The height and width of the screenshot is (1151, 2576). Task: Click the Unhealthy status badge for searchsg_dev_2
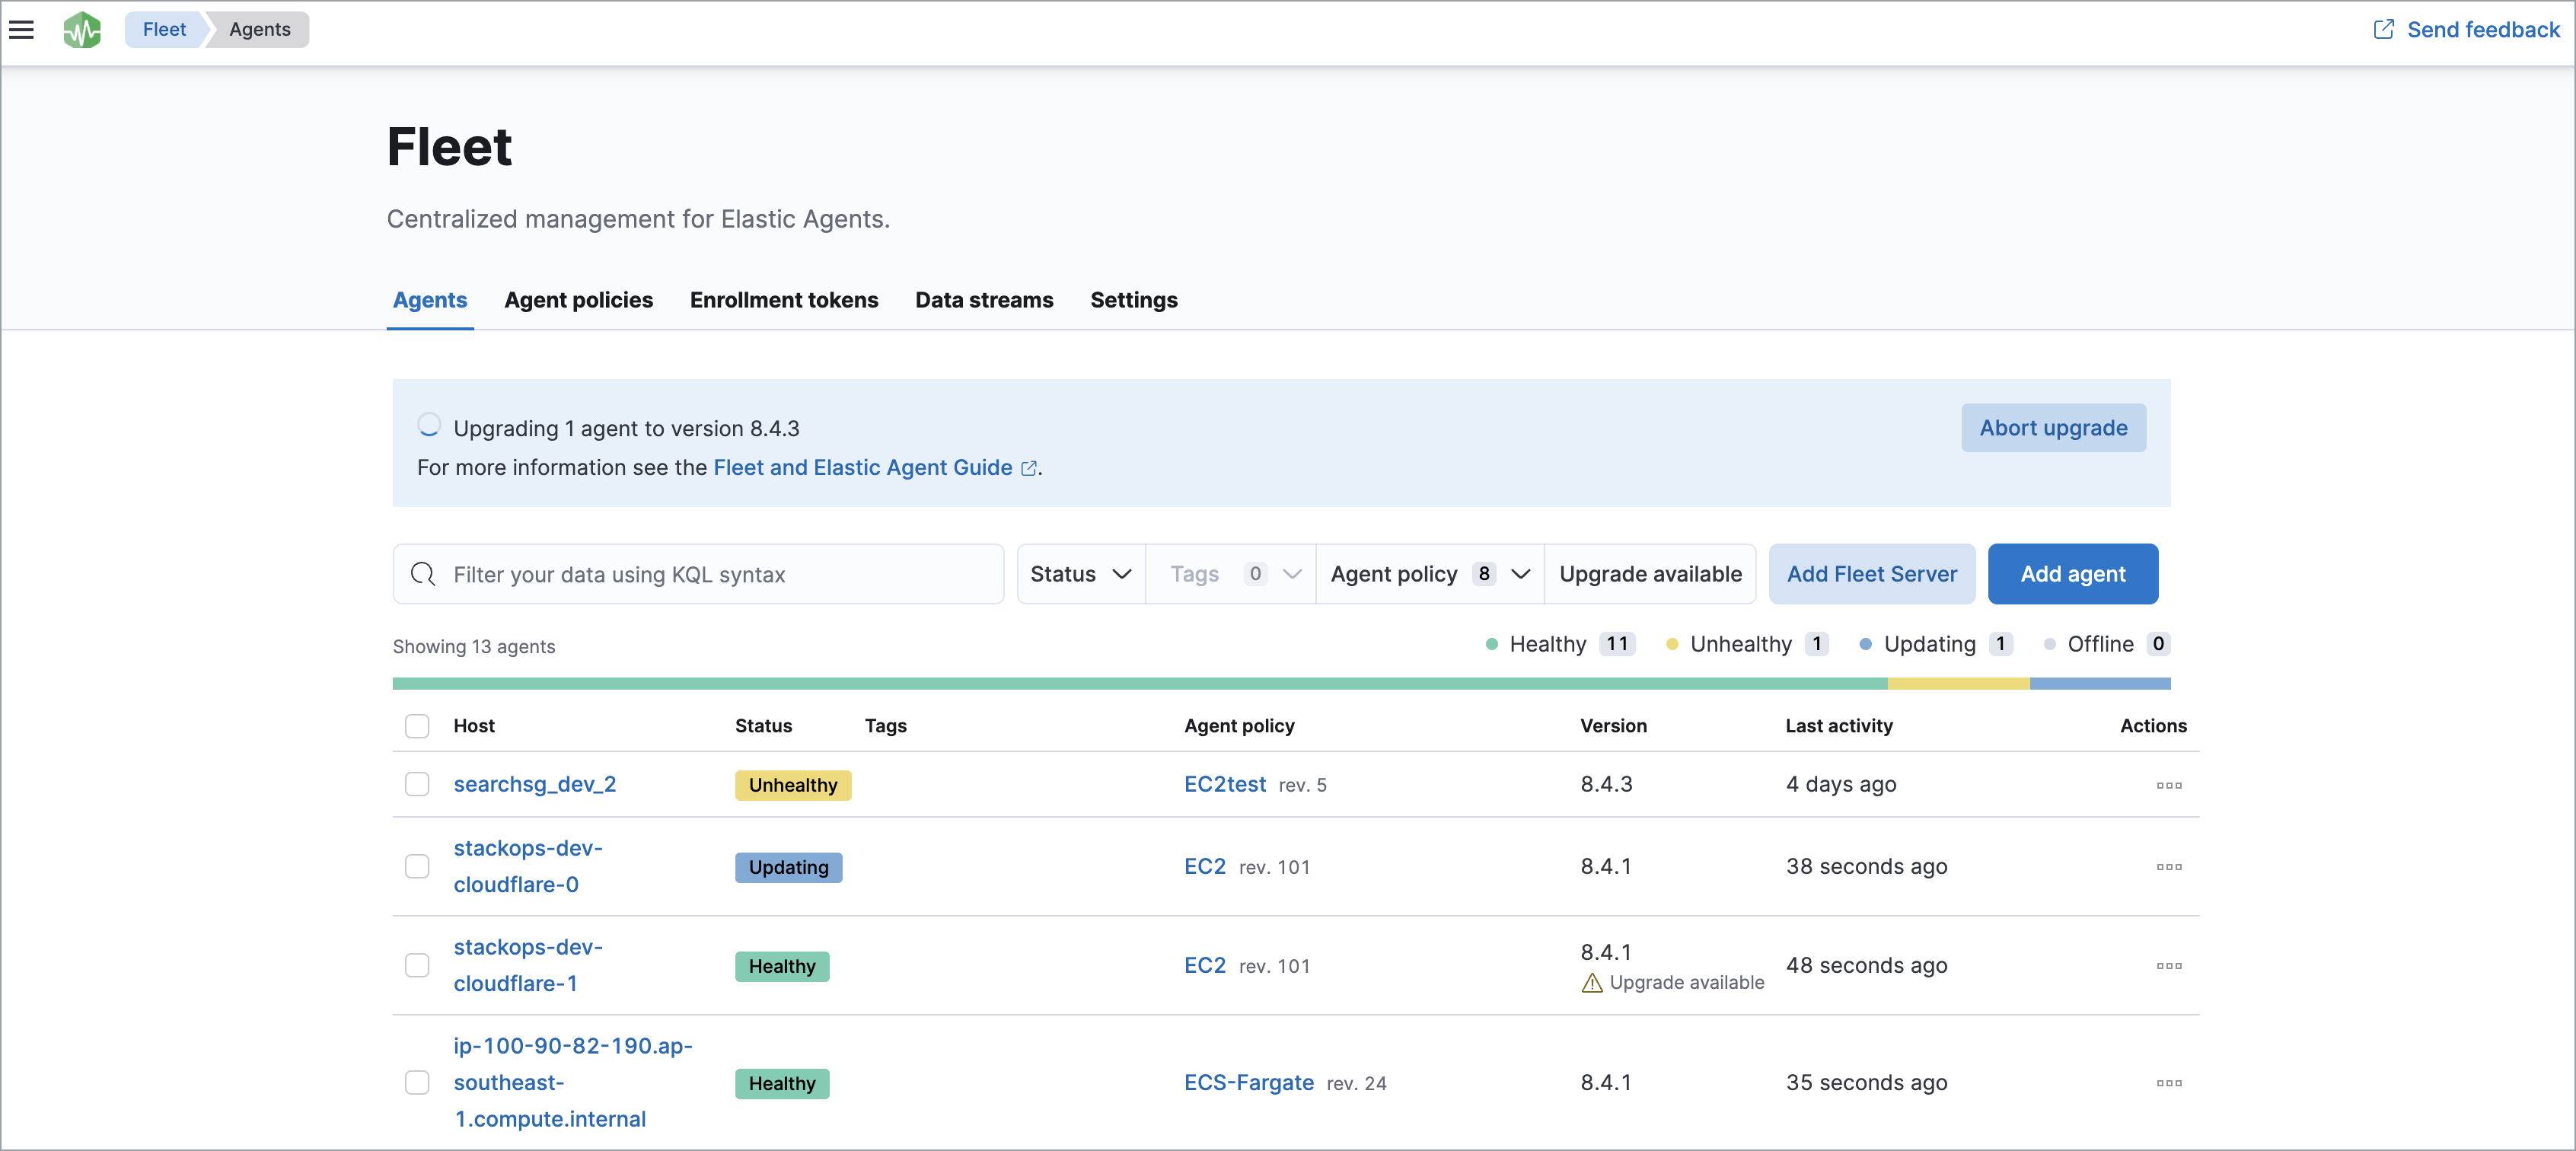coord(793,785)
